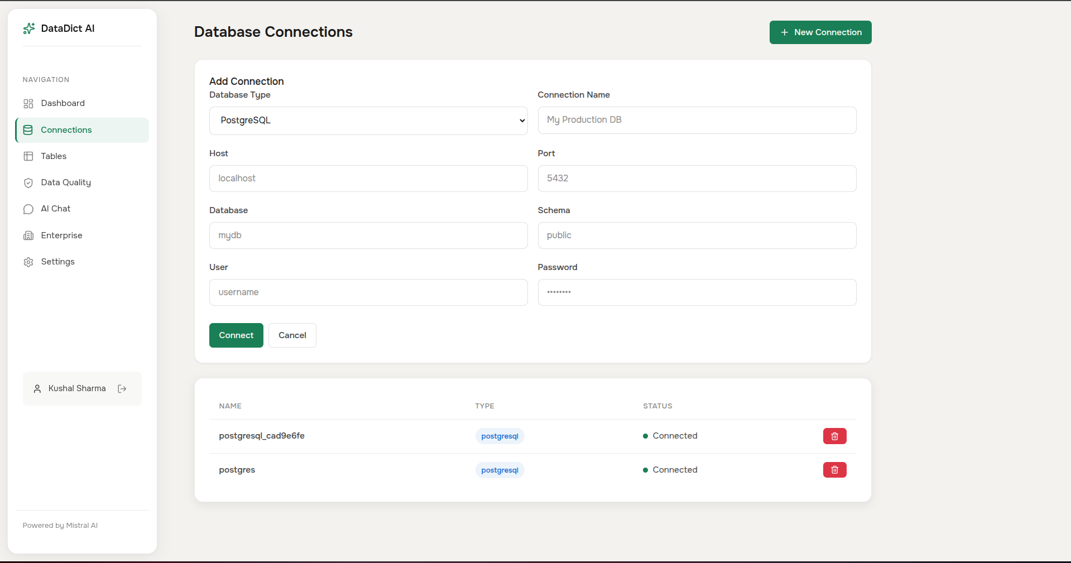This screenshot has width=1071, height=563.
Task: Click the green Connected status dot
Action: coord(646,436)
